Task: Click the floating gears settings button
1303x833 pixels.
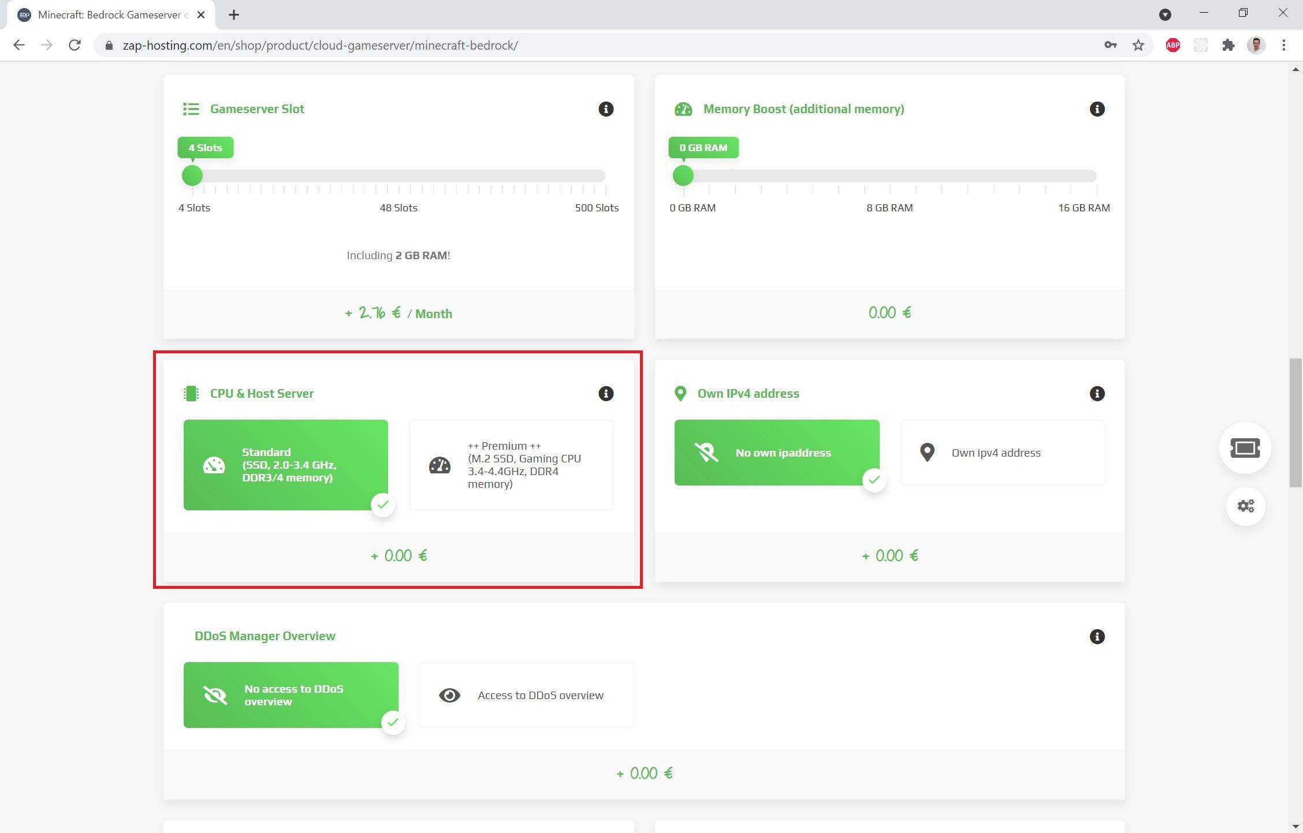Action: pyautogui.click(x=1245, y=506)
